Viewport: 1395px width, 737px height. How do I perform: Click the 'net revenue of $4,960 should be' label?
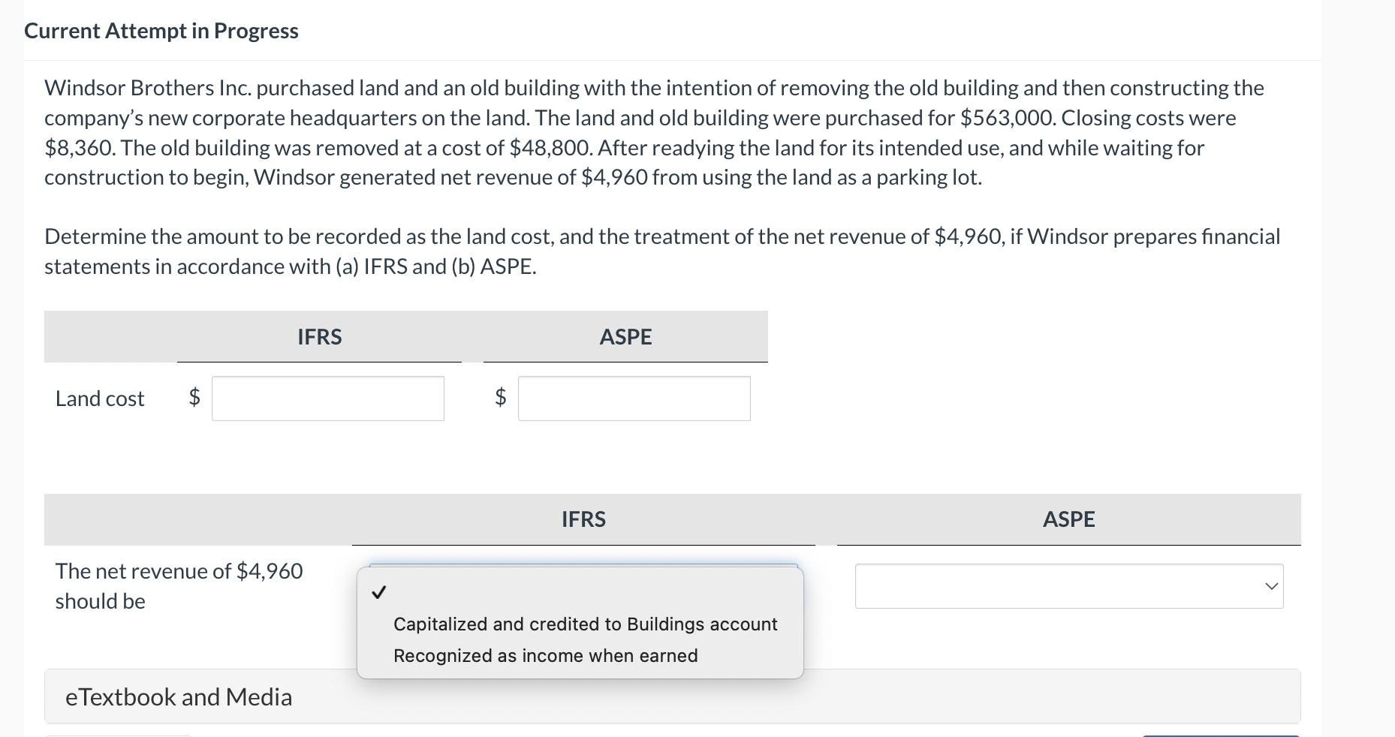[179, 585]
